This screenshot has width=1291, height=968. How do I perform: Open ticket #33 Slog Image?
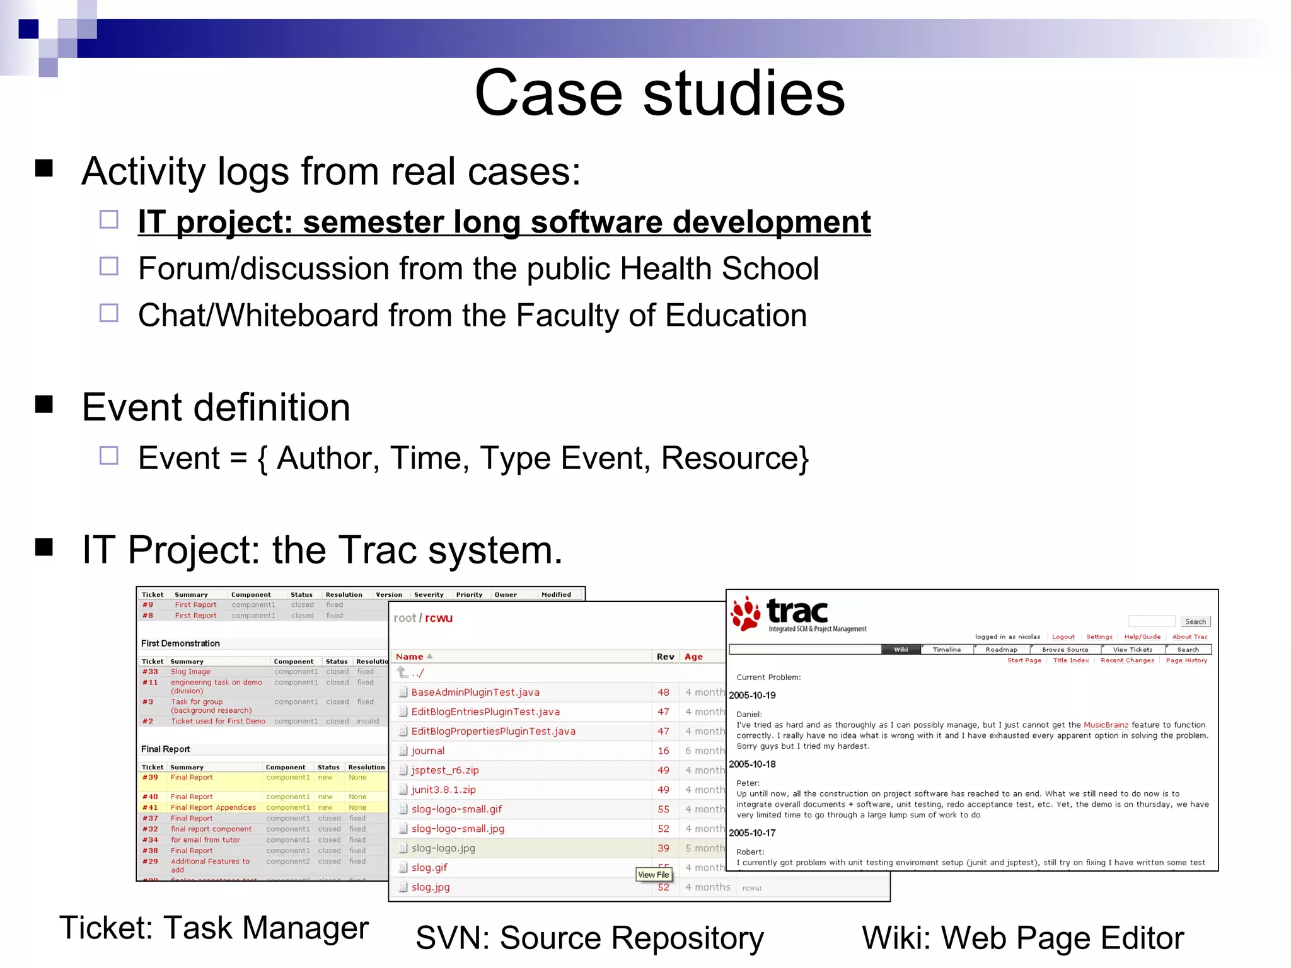pyautogui.click(x=190, y=672)
